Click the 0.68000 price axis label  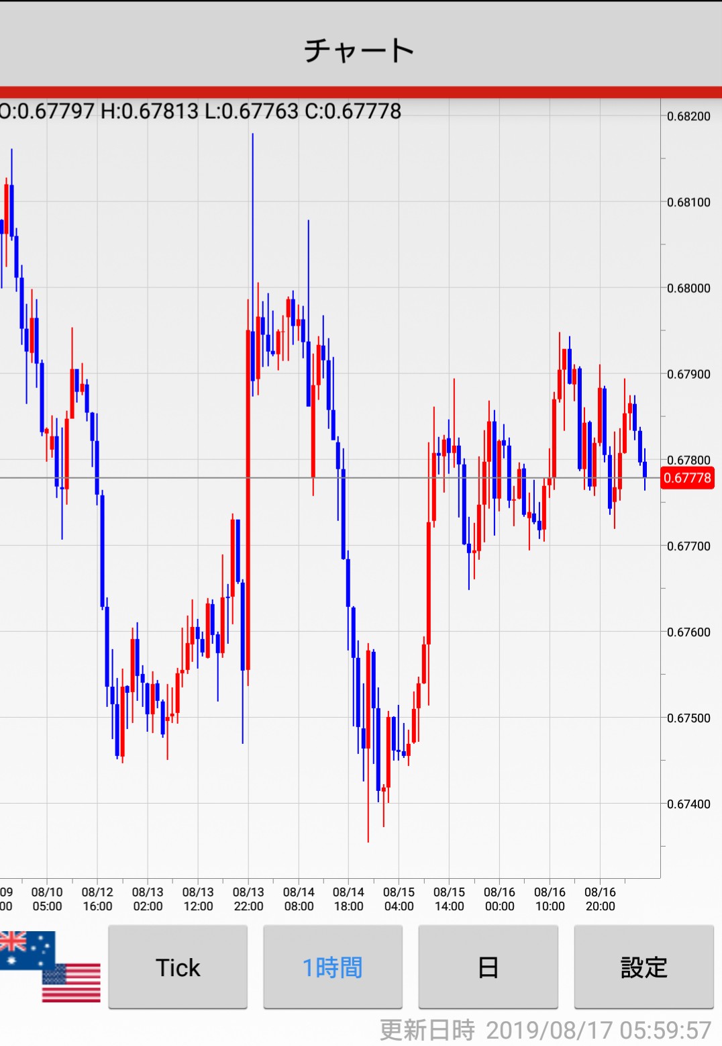pos(688,288)
